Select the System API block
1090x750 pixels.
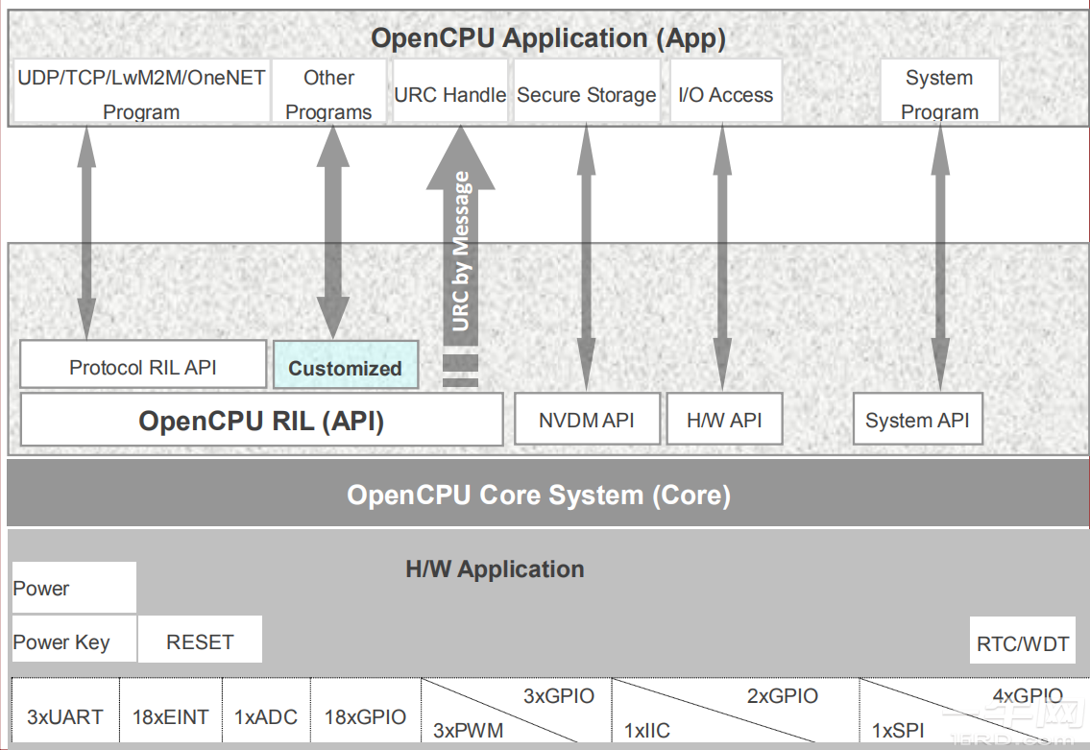click(917, 420)
